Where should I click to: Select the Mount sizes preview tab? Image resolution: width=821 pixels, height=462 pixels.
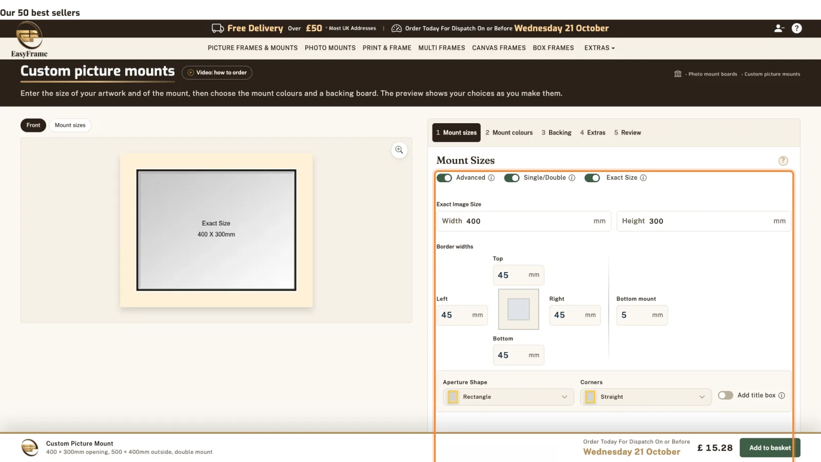70,125
